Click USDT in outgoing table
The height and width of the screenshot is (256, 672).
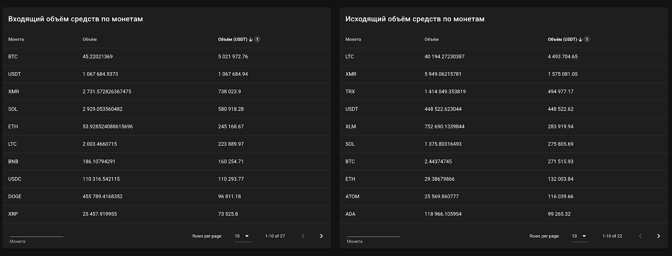tap(352, 109)
